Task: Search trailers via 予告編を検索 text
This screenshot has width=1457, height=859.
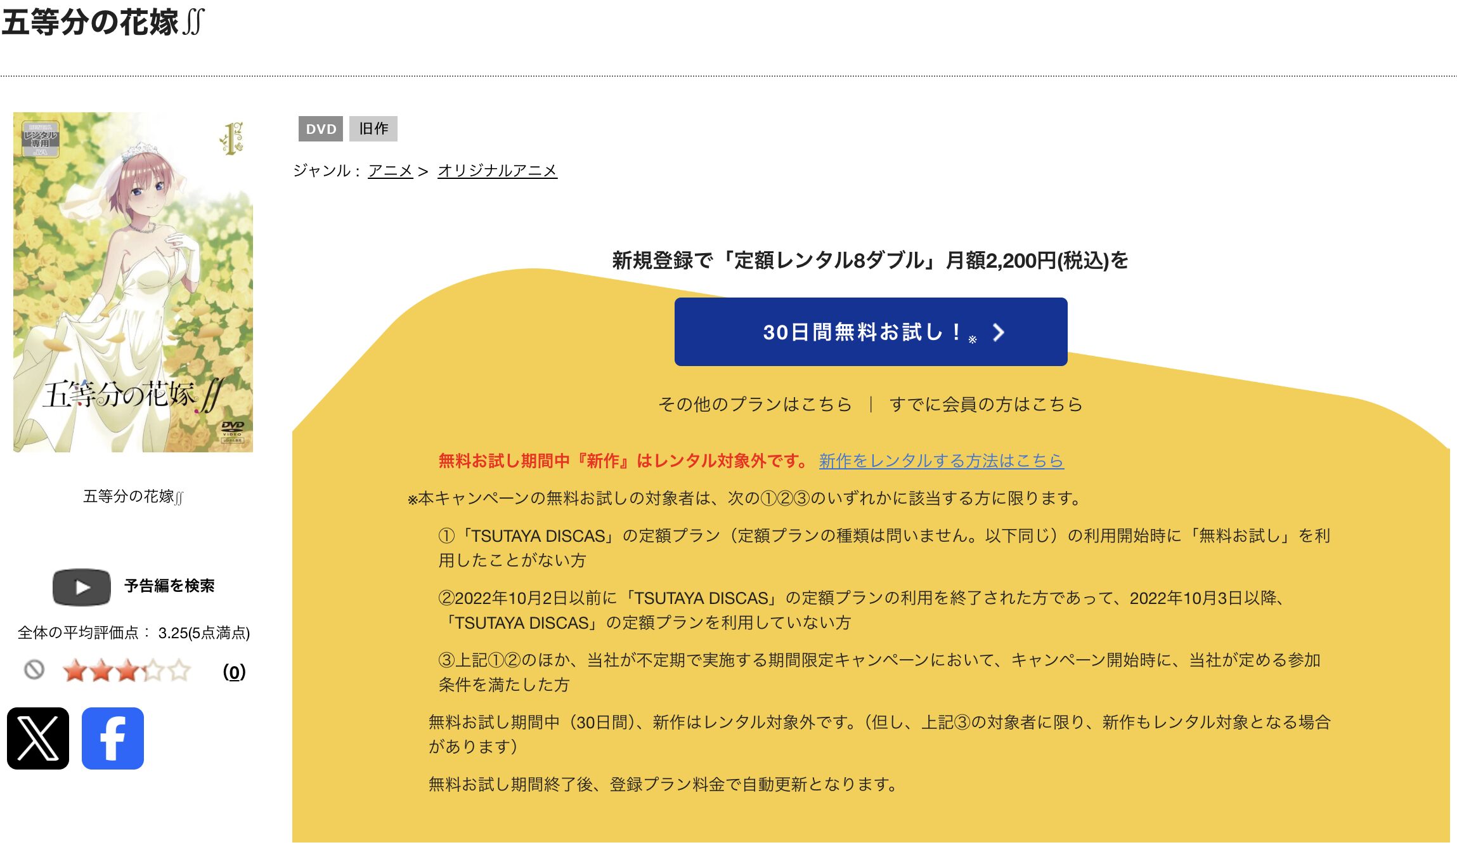Action: (169, 586)
